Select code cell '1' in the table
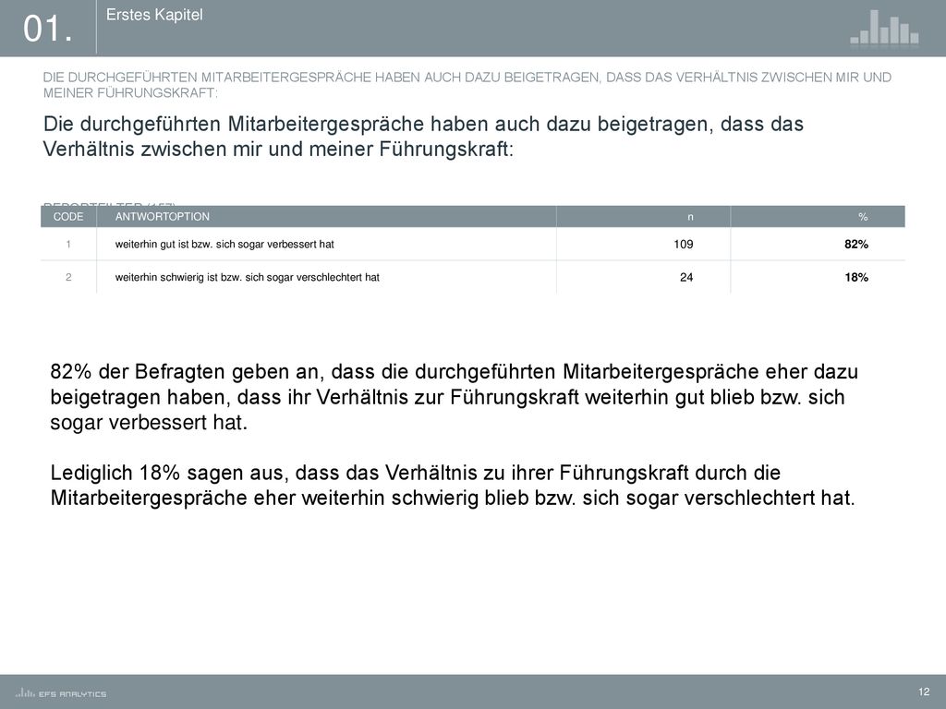This screenshot has width=946, height=709. (x=68, y=244)
